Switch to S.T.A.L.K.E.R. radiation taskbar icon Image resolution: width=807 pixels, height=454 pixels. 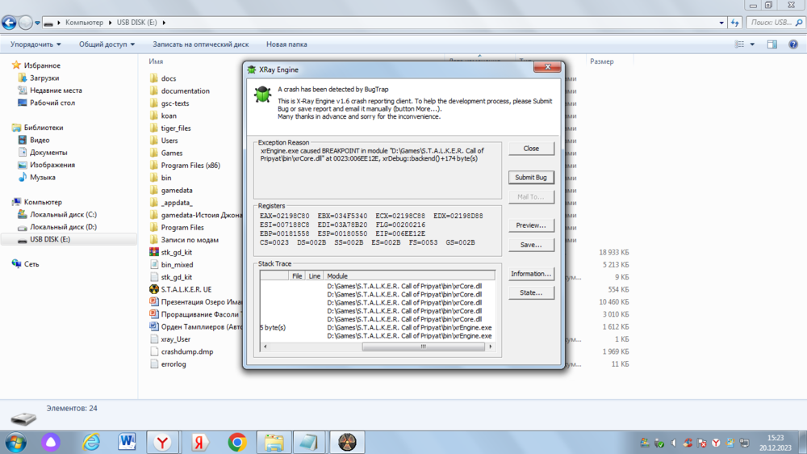click(347, 442)
